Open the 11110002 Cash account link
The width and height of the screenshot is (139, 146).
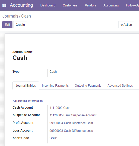pos(60,108)
